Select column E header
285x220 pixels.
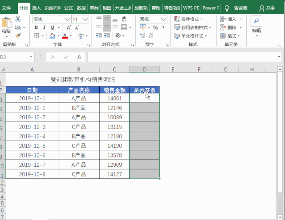coord(173,69)
